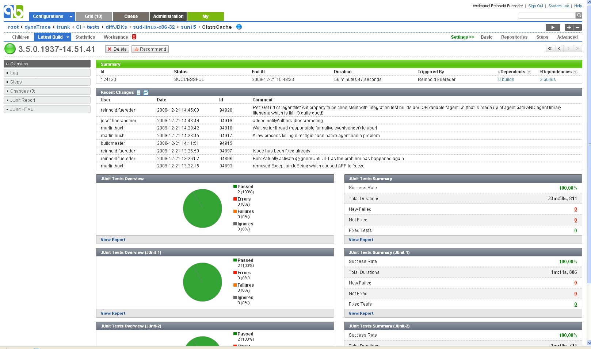Run the build with play button

pos(552,27)
